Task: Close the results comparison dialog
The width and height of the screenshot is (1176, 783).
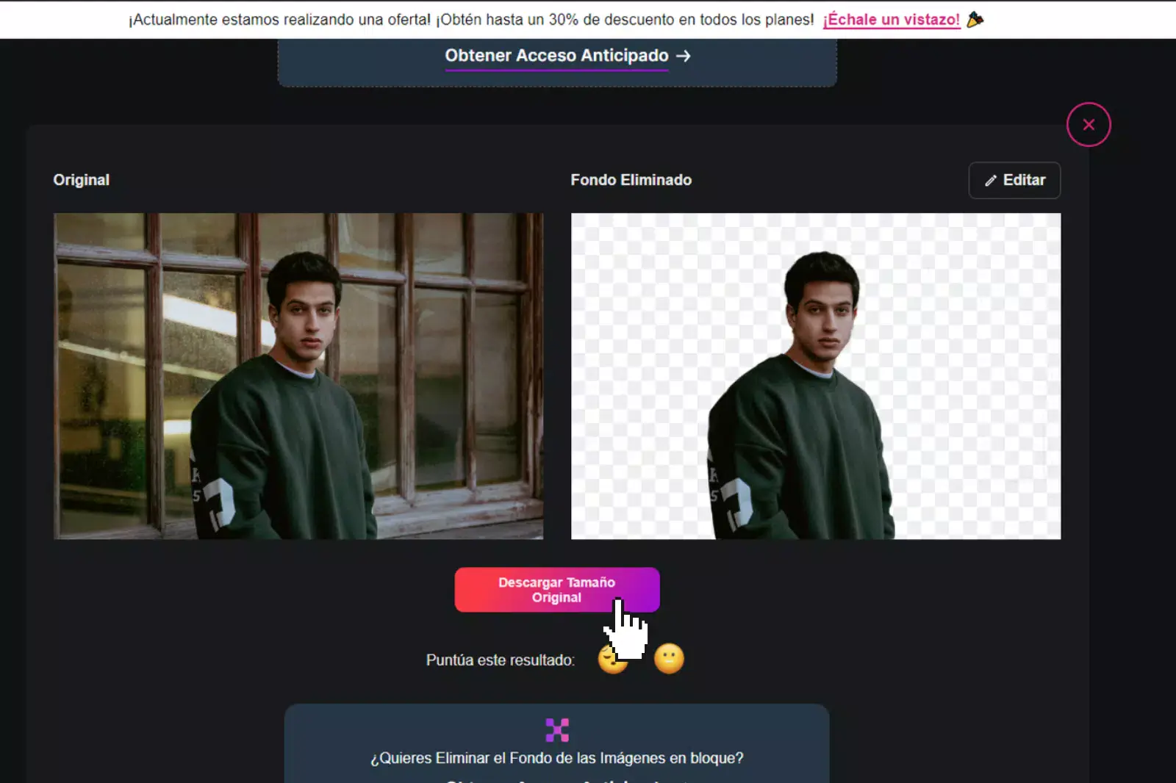Action: (x=1089, y=124)
